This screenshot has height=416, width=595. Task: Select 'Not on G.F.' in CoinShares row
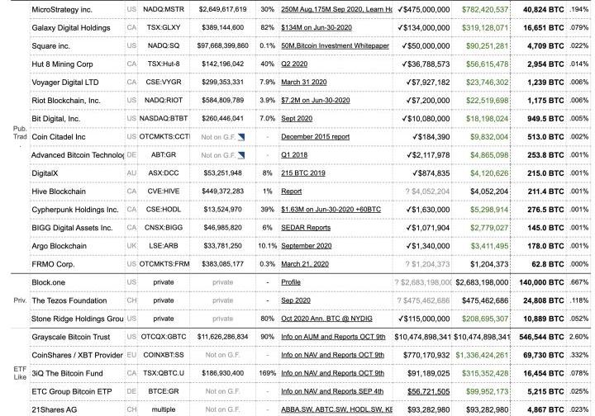pos(223,355)
